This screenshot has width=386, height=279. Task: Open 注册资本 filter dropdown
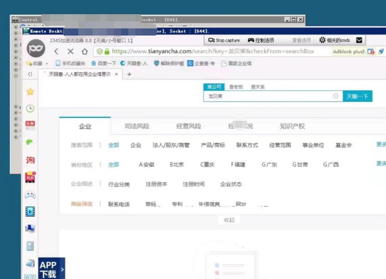(x=157, y=184)
